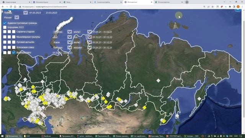Click date range text in Альтернариоз row
Viewport: 245px width, 138px height.
[62, 53]
